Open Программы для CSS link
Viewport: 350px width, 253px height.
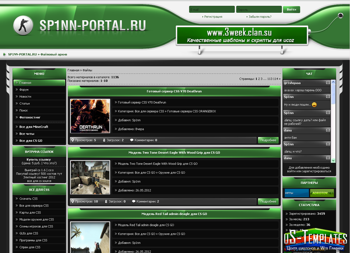click(x=39, y=240)
